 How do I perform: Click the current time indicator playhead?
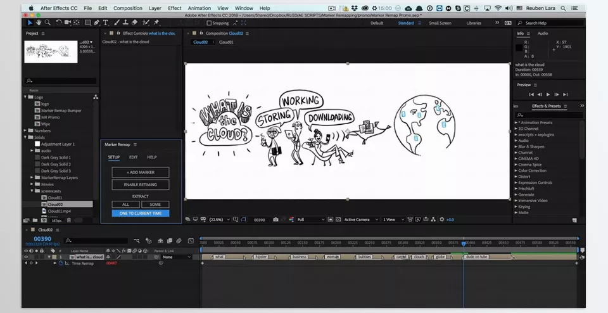(464, 243)
